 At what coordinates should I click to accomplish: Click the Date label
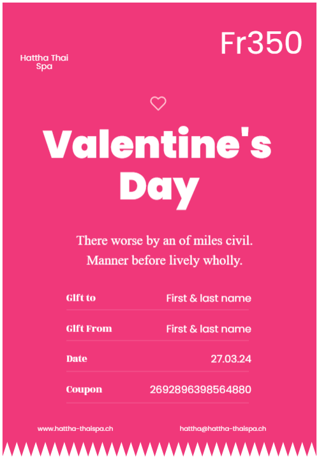[77, 359]
